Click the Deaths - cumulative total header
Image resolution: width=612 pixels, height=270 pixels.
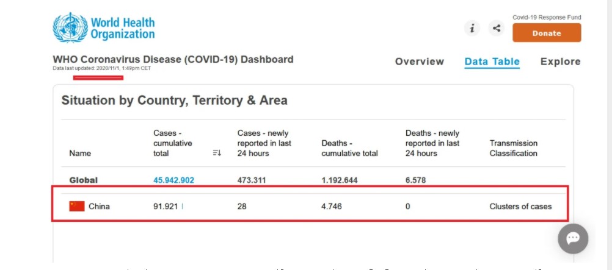pos(350,149)
